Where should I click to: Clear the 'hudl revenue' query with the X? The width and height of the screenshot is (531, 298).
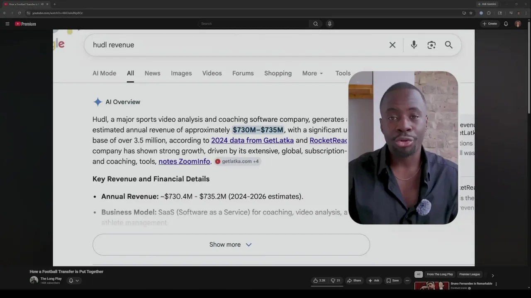click(x=392, y=45)
